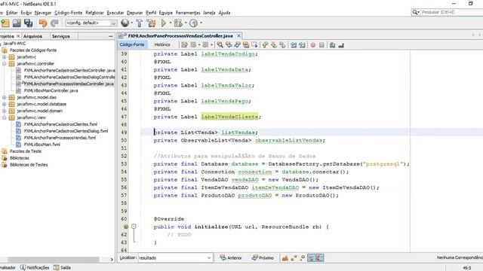This screenshot has height=271, width=483.
Task: Open the dropdown arrow beside the Run icon
Action: pyautogui.click(x=170, y=23)
